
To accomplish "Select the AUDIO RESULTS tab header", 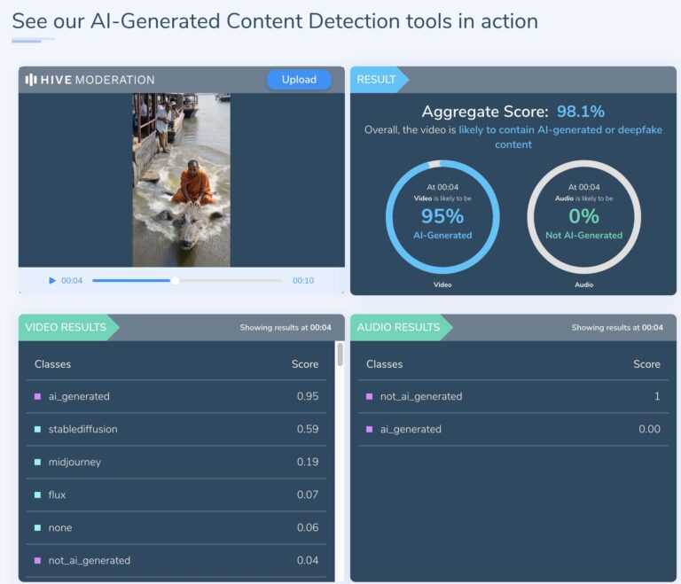I will coord(402,327).
